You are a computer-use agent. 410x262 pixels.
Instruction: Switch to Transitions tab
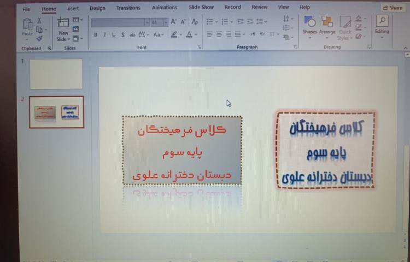[x=128, y=8]
